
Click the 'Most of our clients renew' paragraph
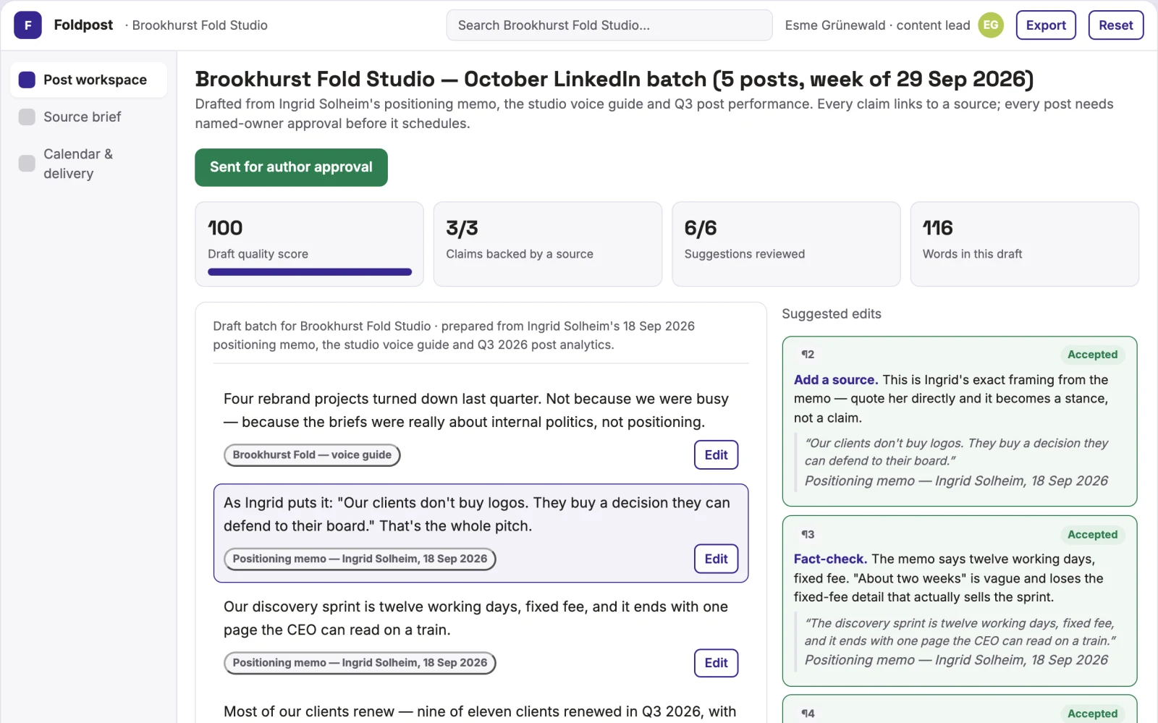point(480,712)
